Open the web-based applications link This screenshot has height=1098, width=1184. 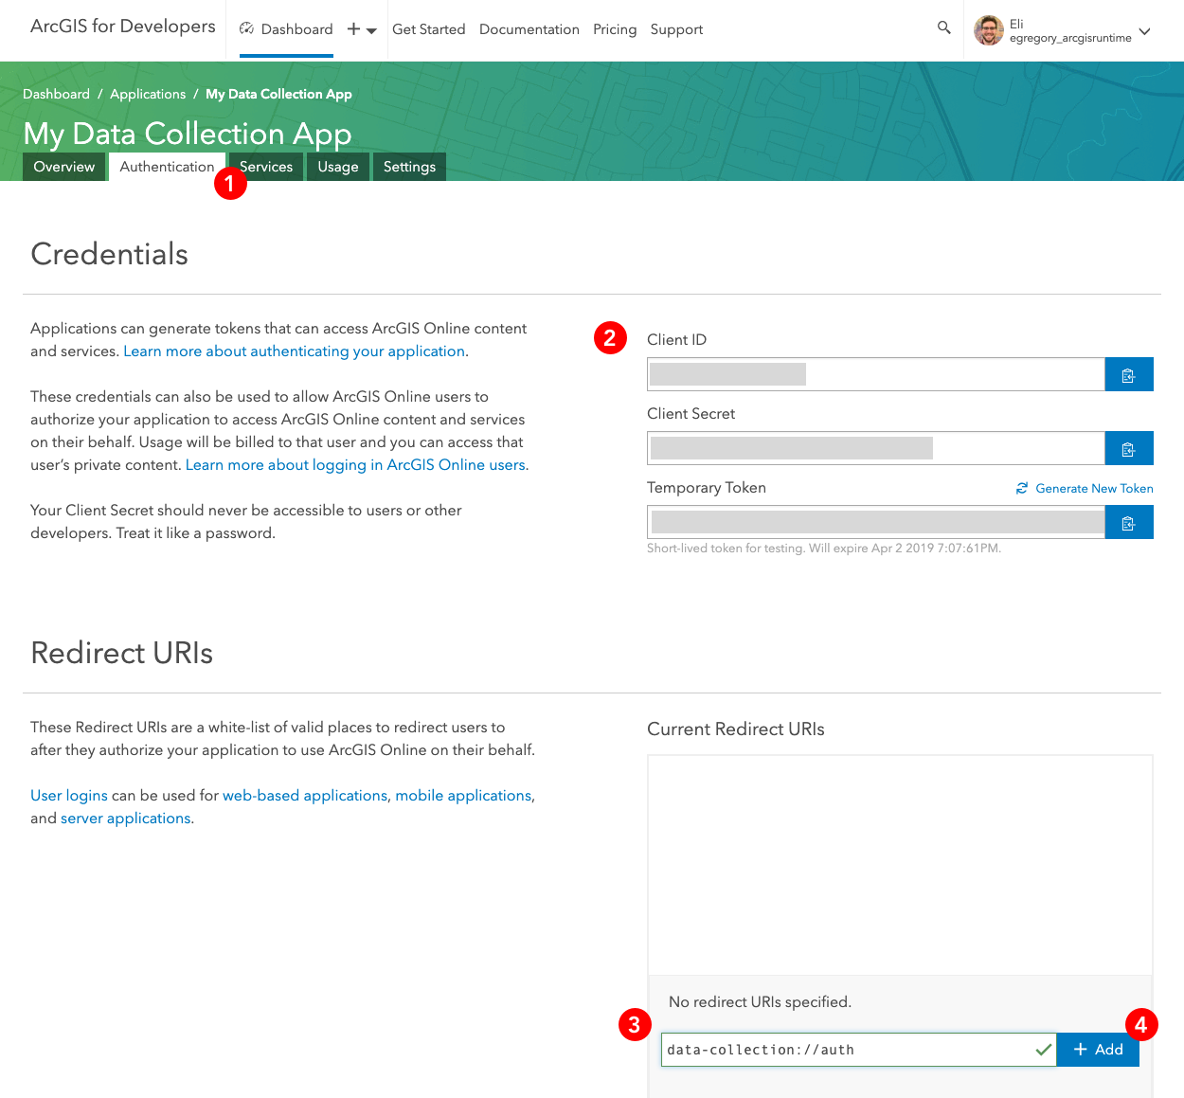tap(305, 795)
